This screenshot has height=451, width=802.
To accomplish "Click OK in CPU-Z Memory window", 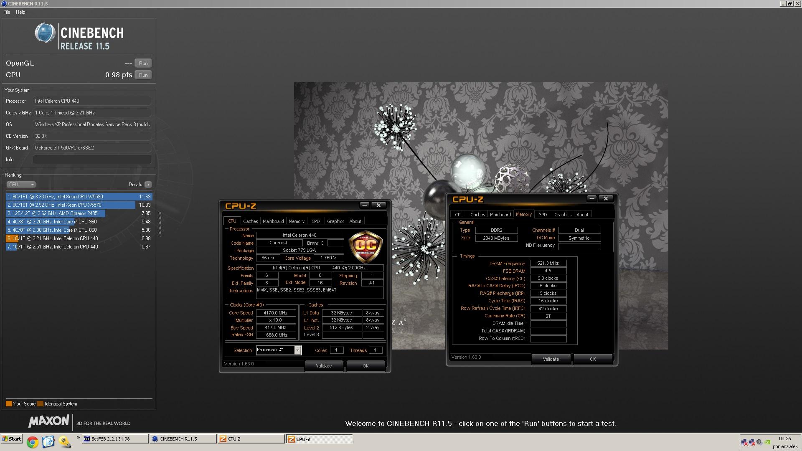I will 593,359.
